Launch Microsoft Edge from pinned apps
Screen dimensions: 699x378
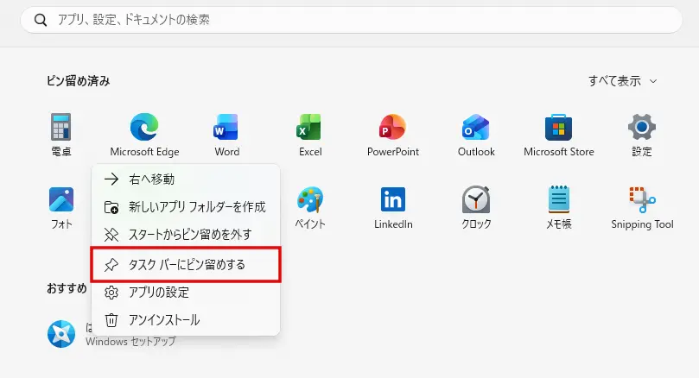point(144,135)
